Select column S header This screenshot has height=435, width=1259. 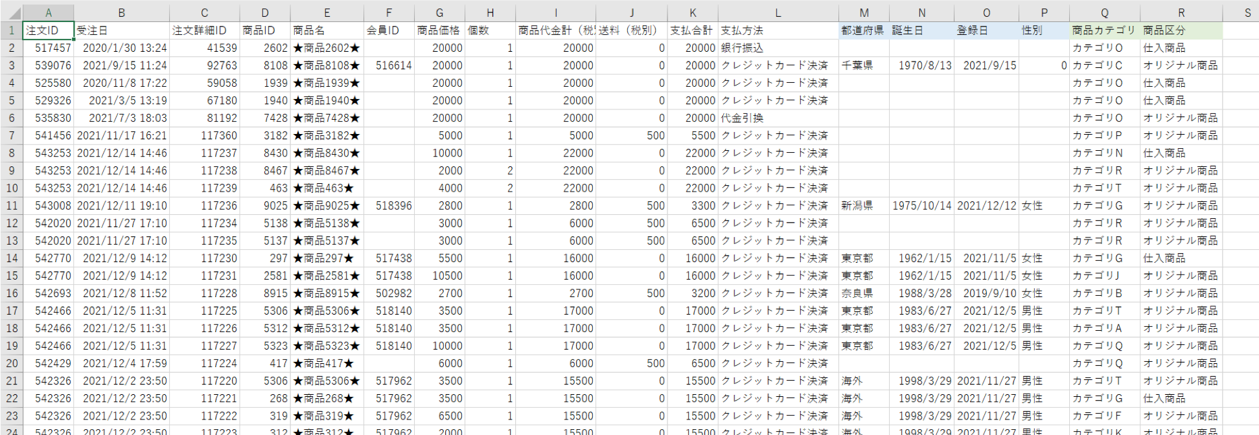(1247, 13)
